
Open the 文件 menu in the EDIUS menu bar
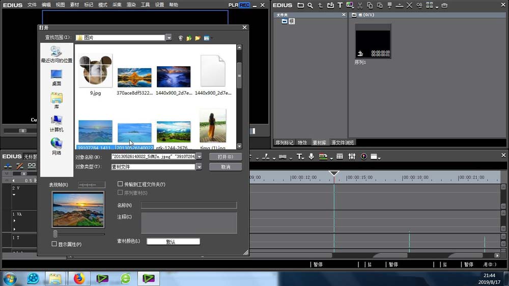(x=32, y=5)
